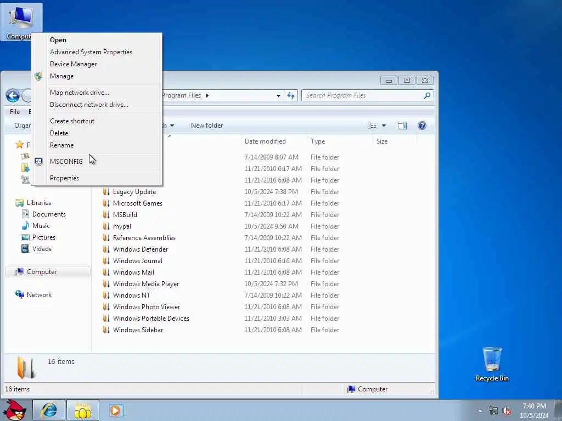Select Libraries in navigation pane
Screen dimensions: 562x421
(x=33, y=203)
